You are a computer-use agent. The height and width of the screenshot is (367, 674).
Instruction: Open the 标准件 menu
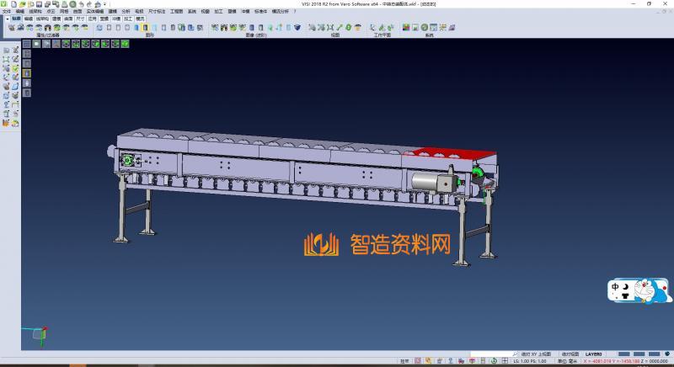click(260, 11)
